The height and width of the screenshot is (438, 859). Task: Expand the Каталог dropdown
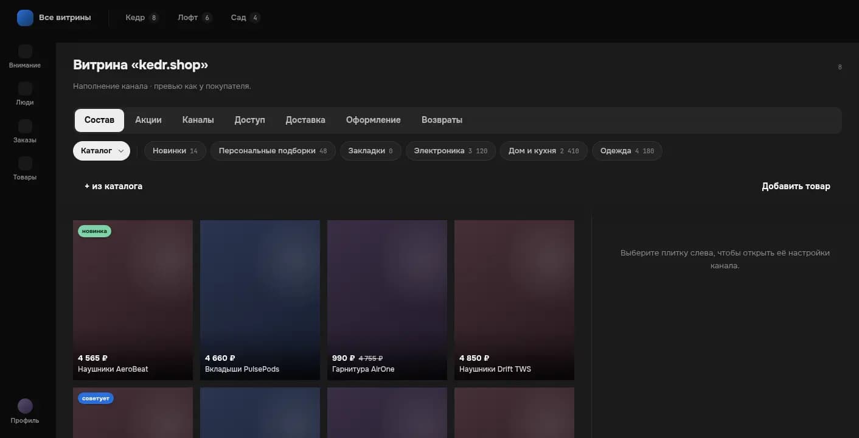tap(102, 151)
